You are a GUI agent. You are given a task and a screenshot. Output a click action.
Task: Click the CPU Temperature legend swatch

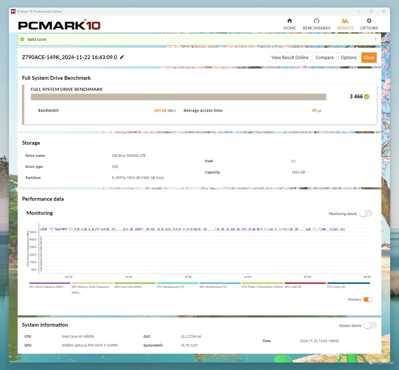177,283
